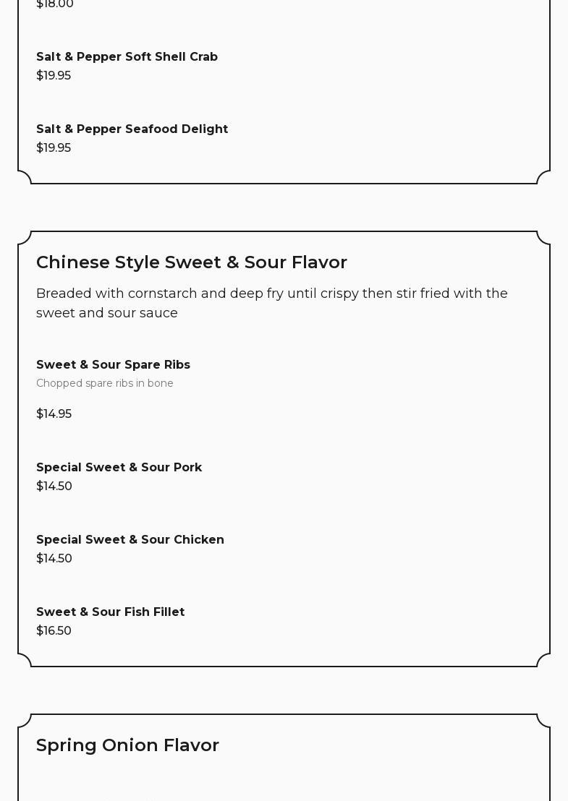
Task: Click the $16.50 fish fillet price
Action: [54, 630]
